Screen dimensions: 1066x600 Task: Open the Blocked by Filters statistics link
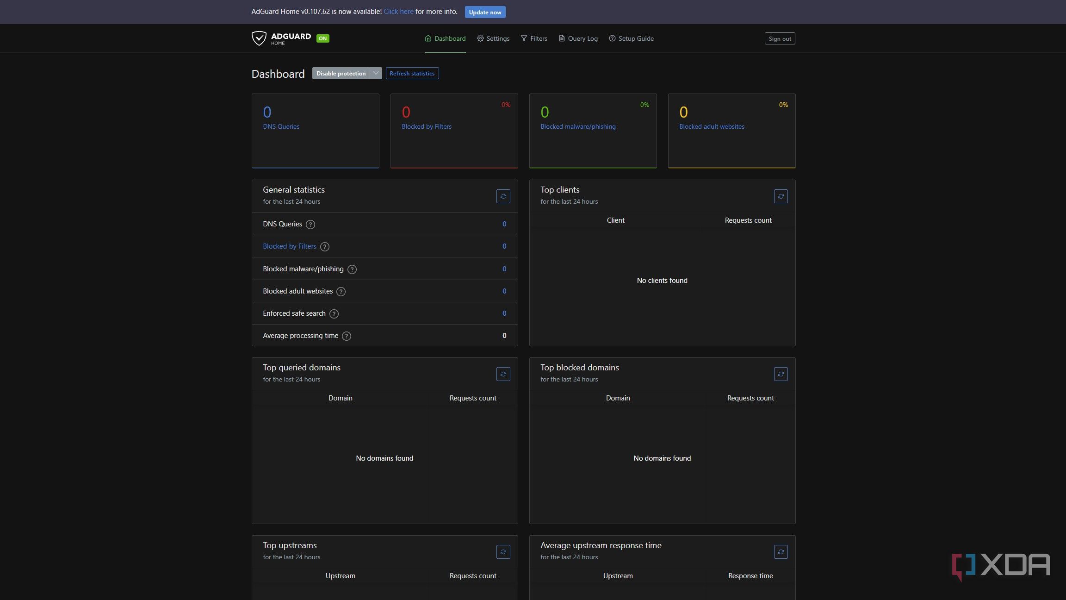[289, 246]
